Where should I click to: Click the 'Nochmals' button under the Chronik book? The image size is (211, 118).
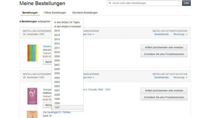(x=48, y=105)
